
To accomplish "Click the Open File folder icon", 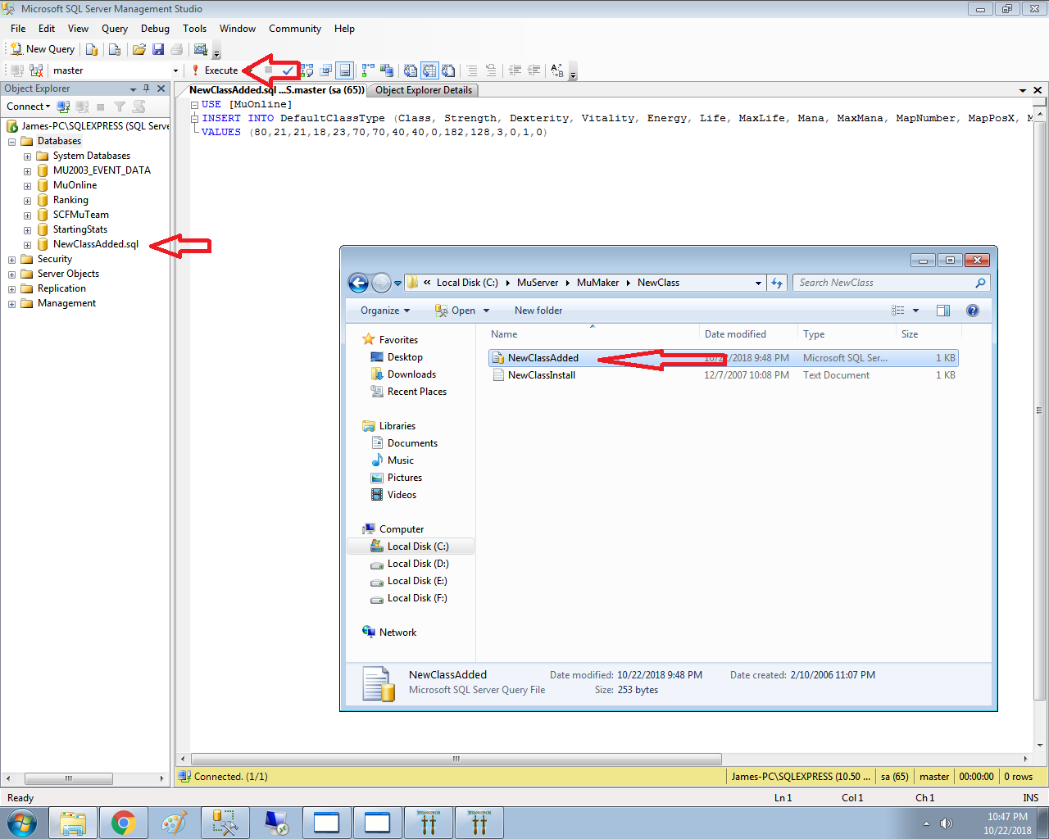I will coord(139,49).
